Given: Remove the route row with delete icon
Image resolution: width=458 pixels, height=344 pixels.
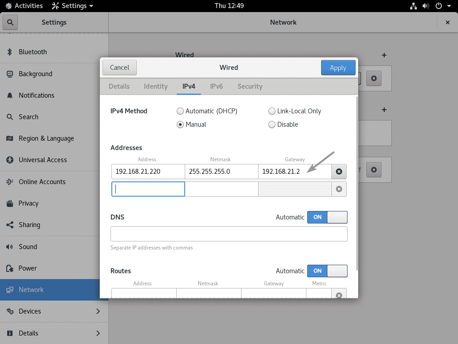Looking at the screenshot, I should coord(339,295).
